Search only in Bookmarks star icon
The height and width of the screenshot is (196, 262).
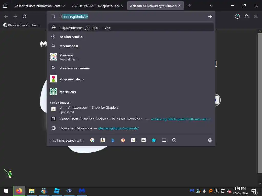pos(154,140)
